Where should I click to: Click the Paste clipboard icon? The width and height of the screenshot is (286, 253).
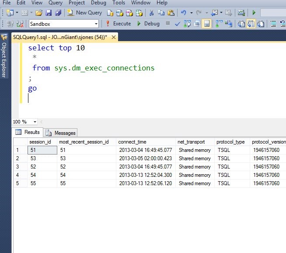click(x=171, y=13)
